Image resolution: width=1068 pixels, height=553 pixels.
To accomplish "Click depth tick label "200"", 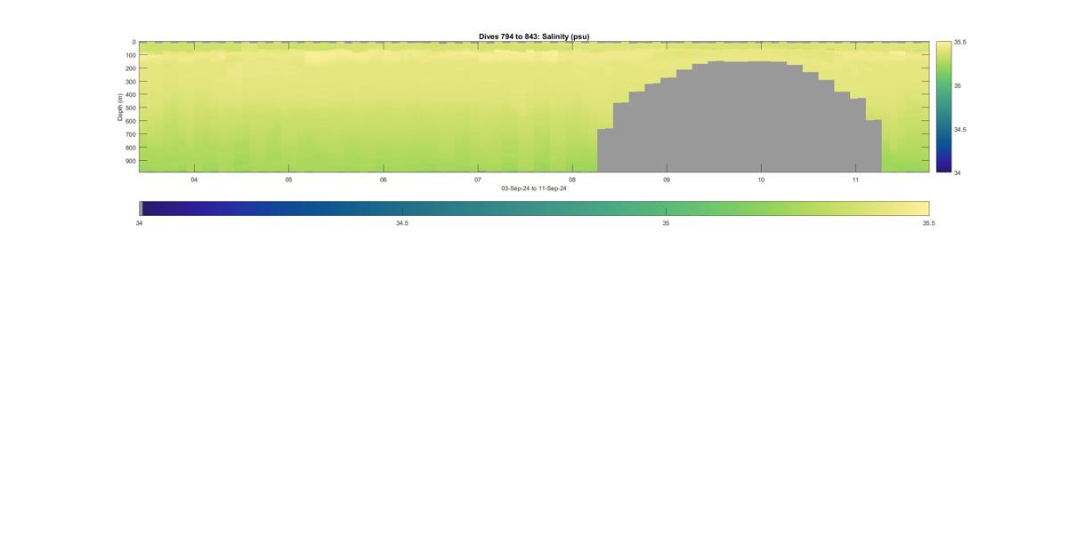I will pyautogui.click(x=130, y=68).
